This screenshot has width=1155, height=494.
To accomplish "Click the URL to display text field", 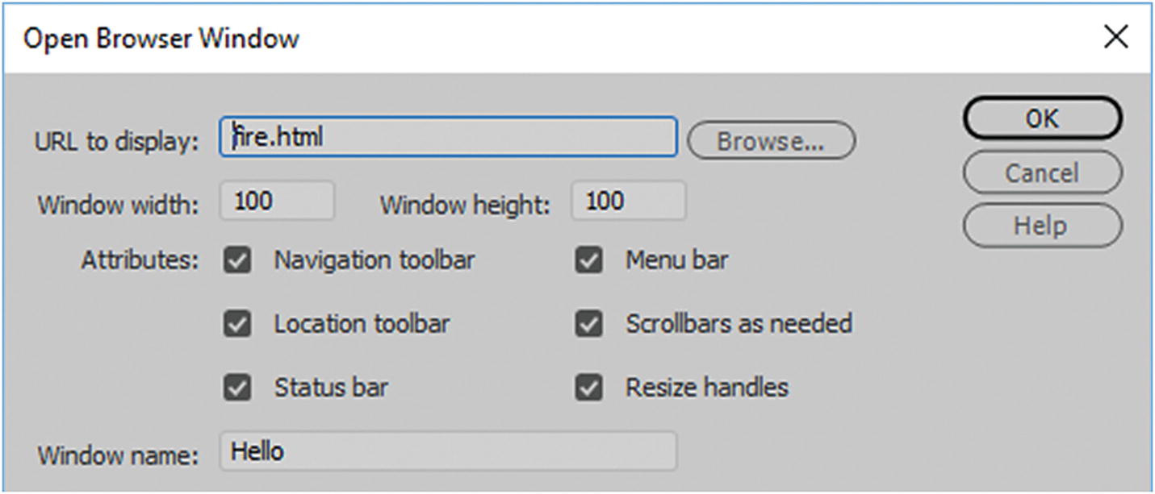I will click(448, 138).
